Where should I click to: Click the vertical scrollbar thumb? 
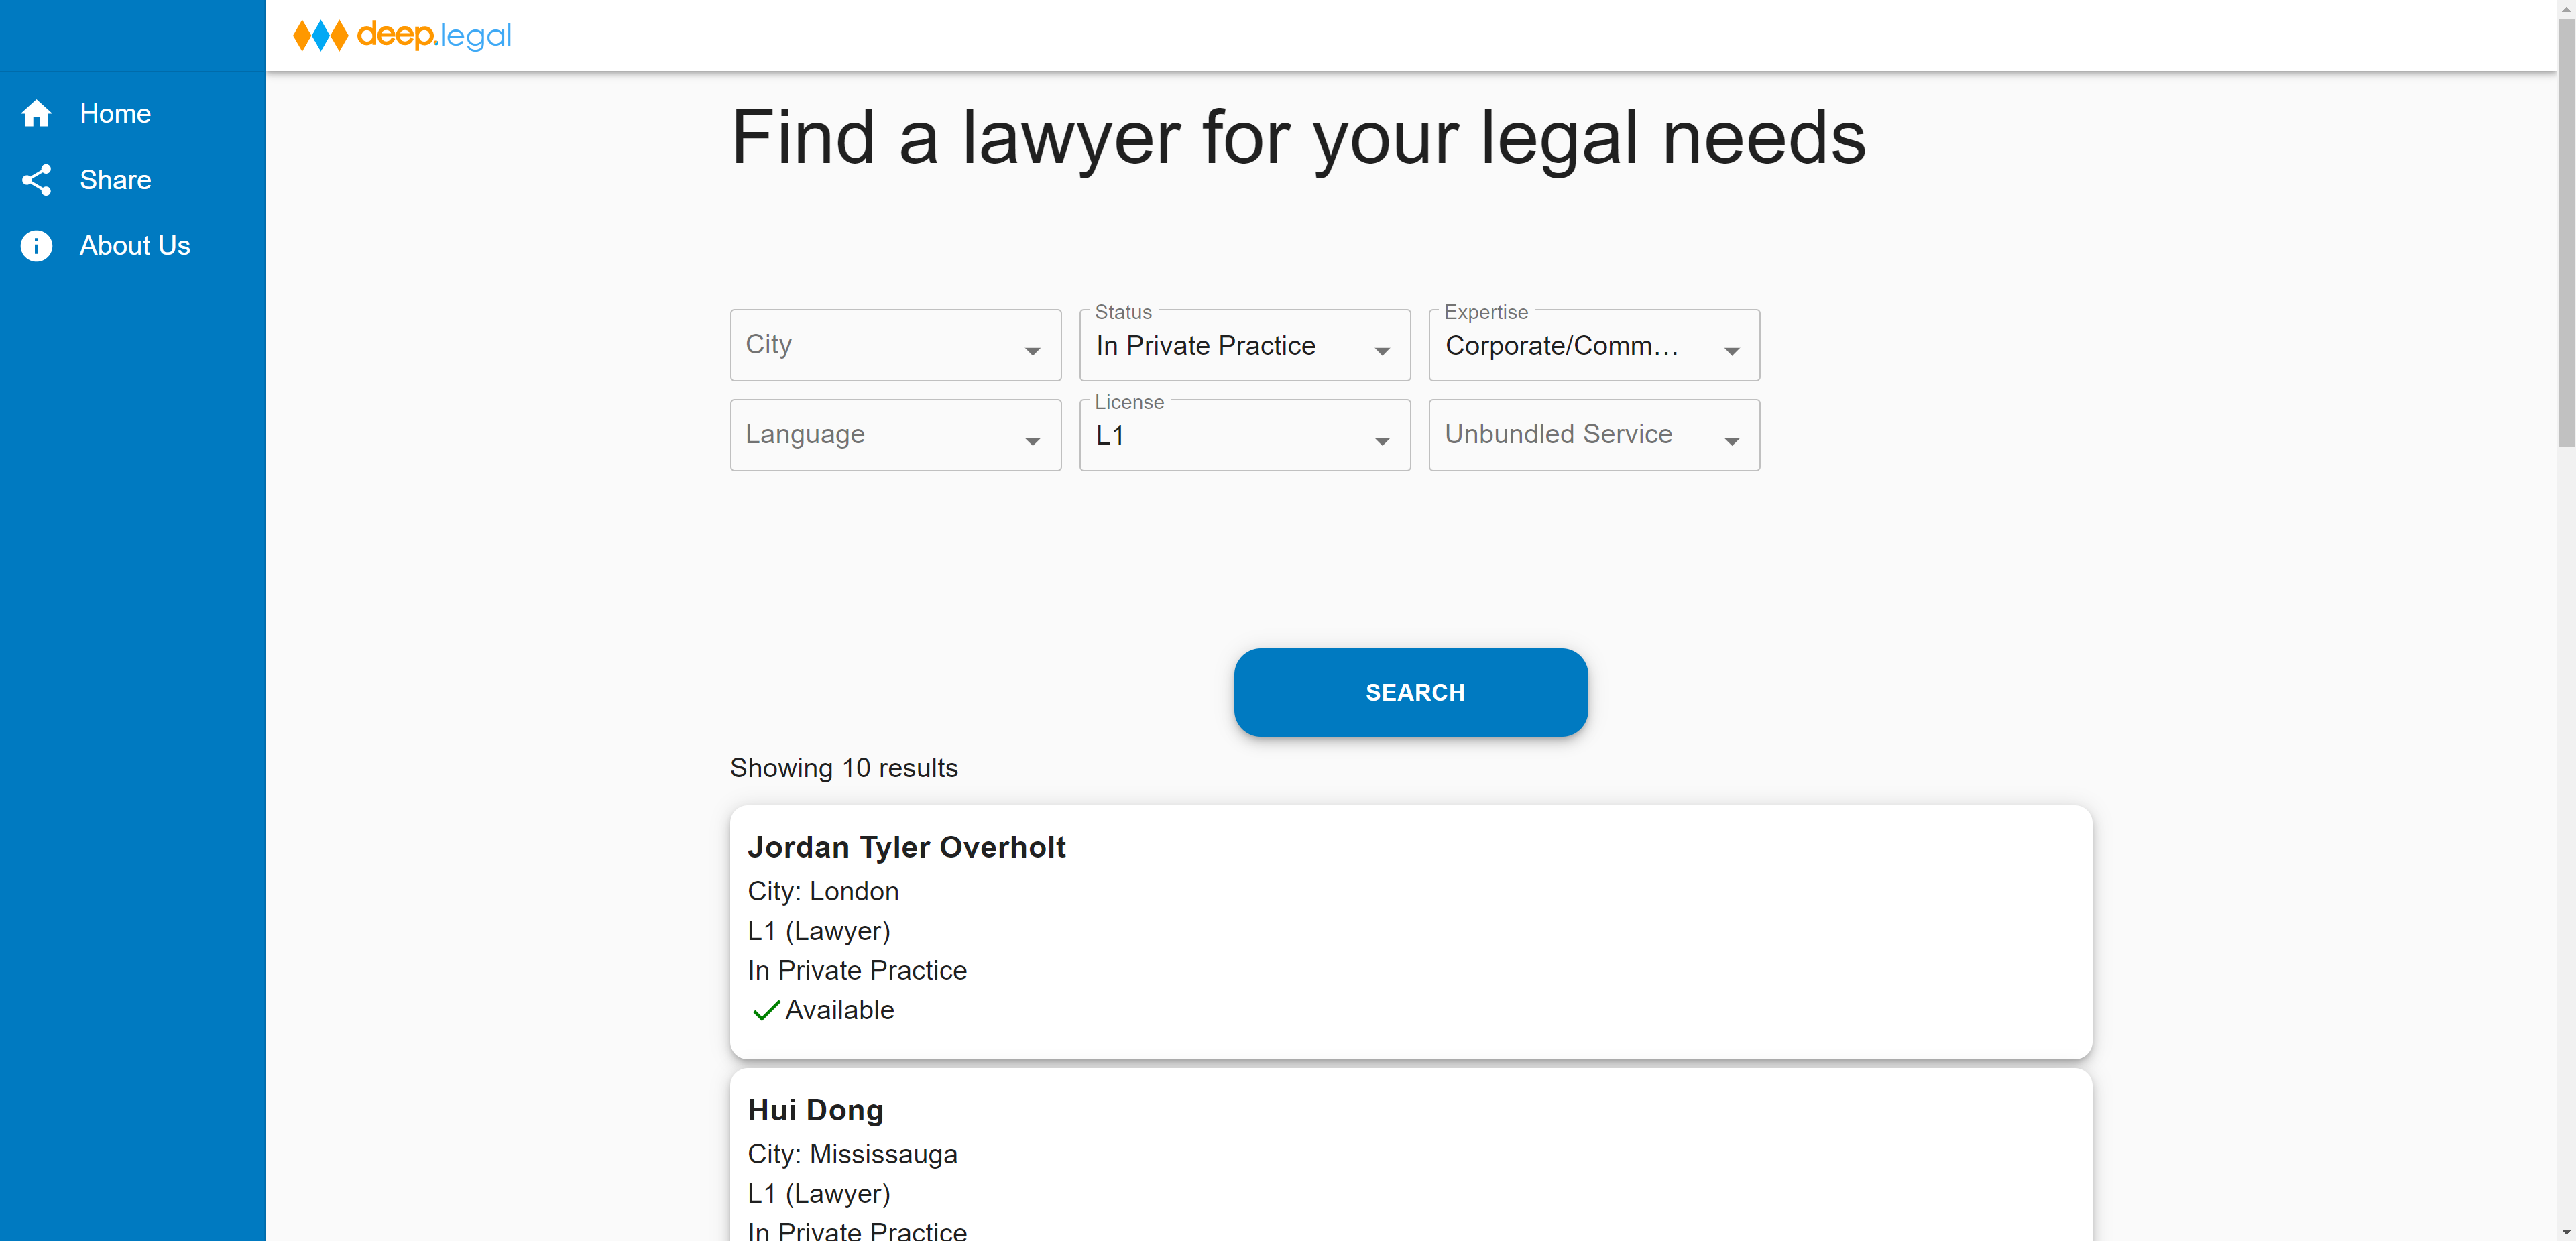[x=2566, y=232]
